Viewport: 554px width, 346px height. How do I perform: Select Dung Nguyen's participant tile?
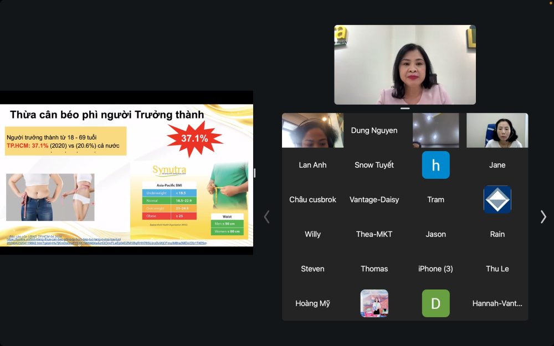pos(374,131)
